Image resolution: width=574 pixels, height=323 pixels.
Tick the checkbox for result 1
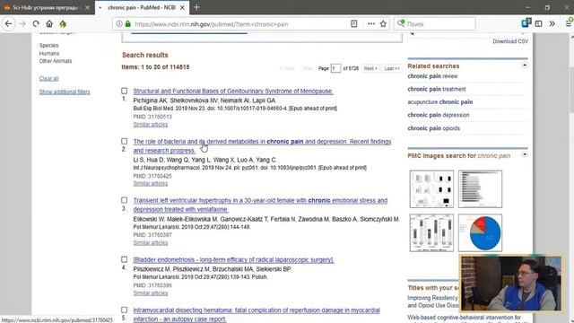point(125,91)
